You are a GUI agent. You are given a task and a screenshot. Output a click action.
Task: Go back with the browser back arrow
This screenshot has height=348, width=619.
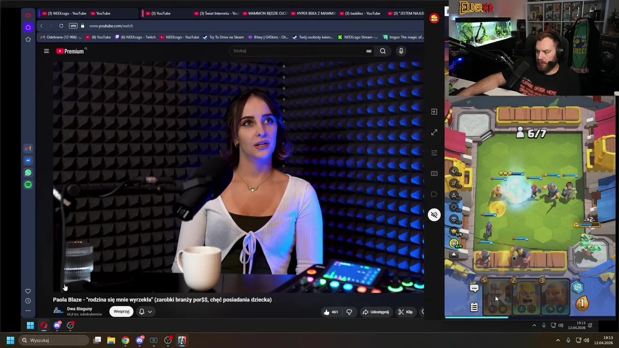click(42, 26)
